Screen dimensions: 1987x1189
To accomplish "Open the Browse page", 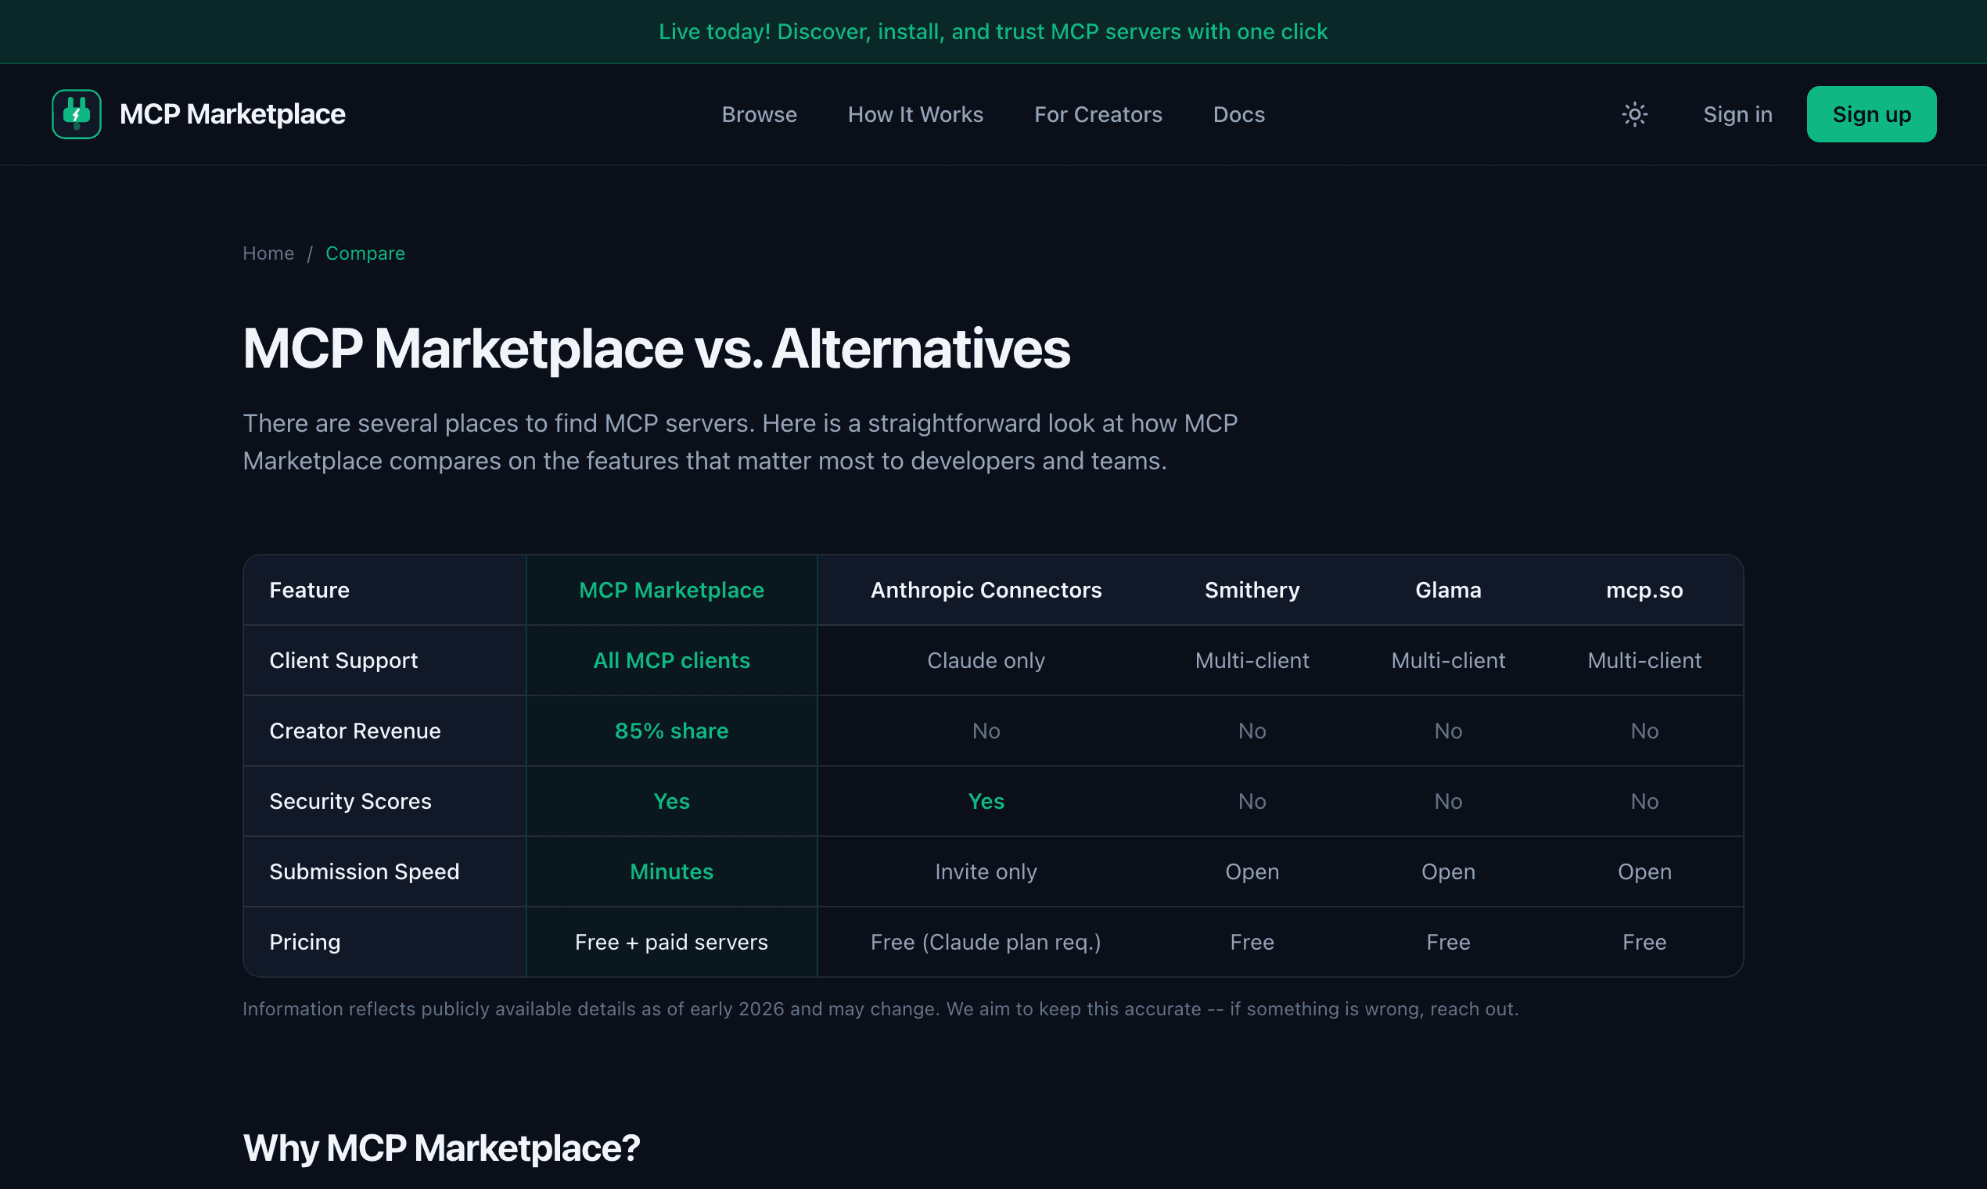I will click(759, 113).
